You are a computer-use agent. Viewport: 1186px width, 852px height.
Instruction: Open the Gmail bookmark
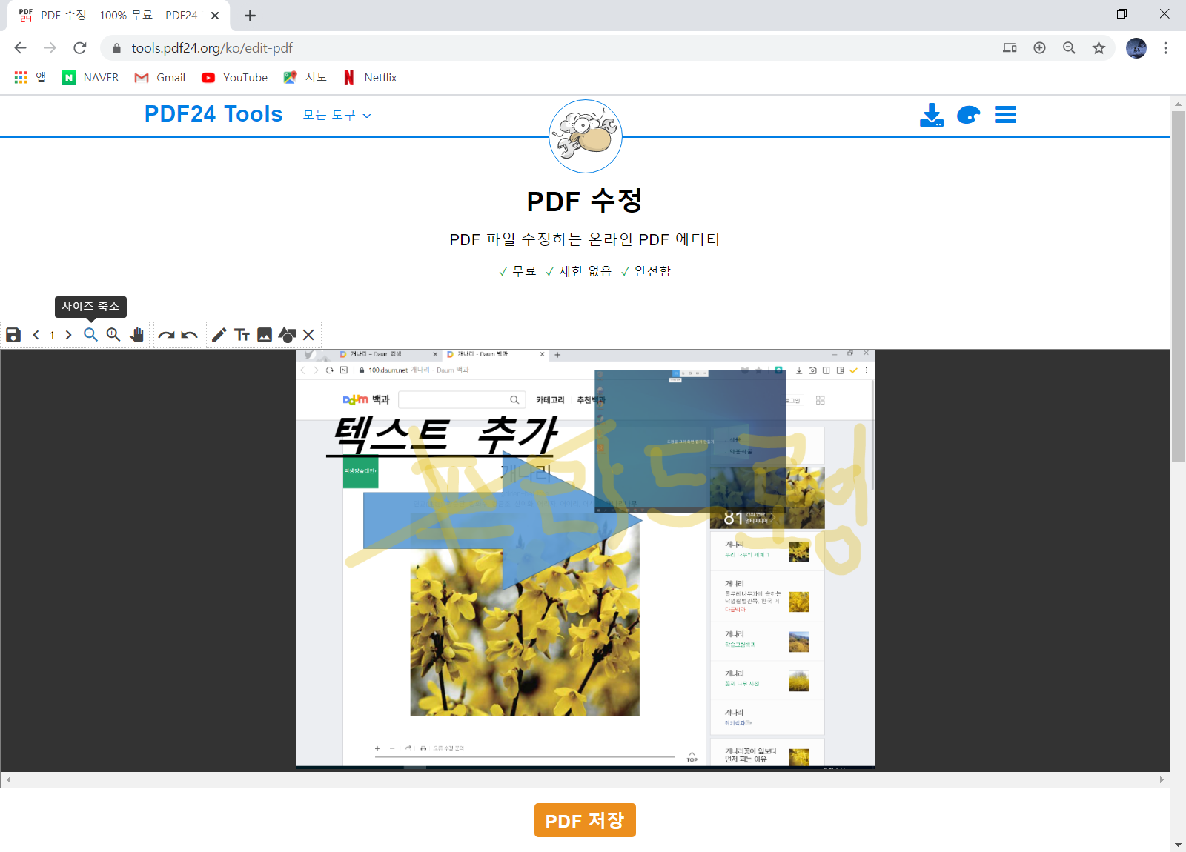pyautogui.click(x=160, y=78)
